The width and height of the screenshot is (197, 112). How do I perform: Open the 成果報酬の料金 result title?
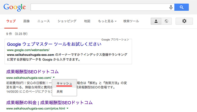click(49, 103)
